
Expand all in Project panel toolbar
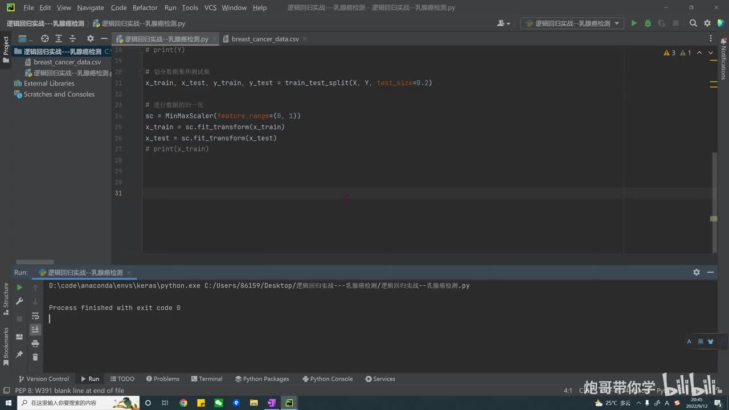click(59, 39)
